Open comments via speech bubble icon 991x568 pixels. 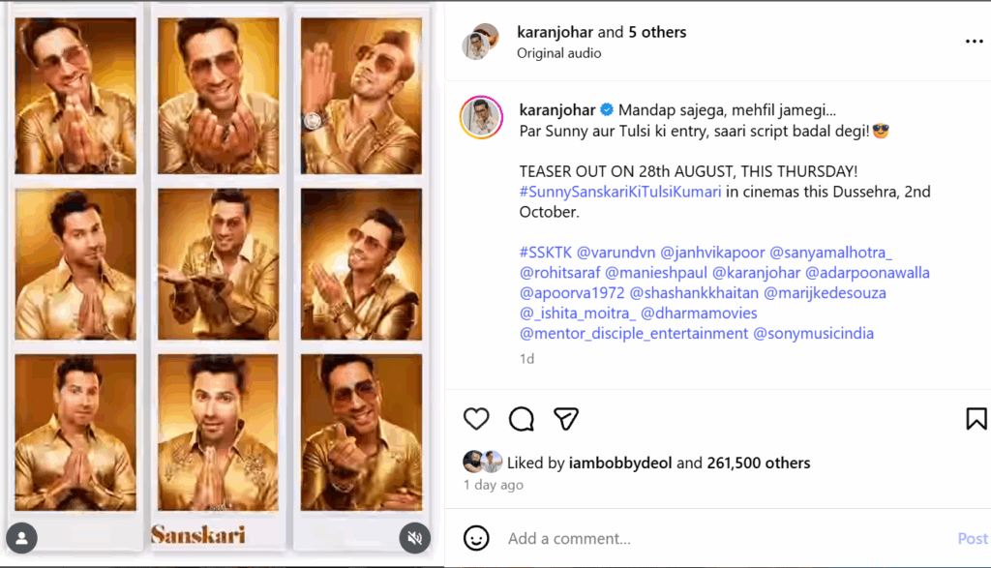[x=522, y=418]
